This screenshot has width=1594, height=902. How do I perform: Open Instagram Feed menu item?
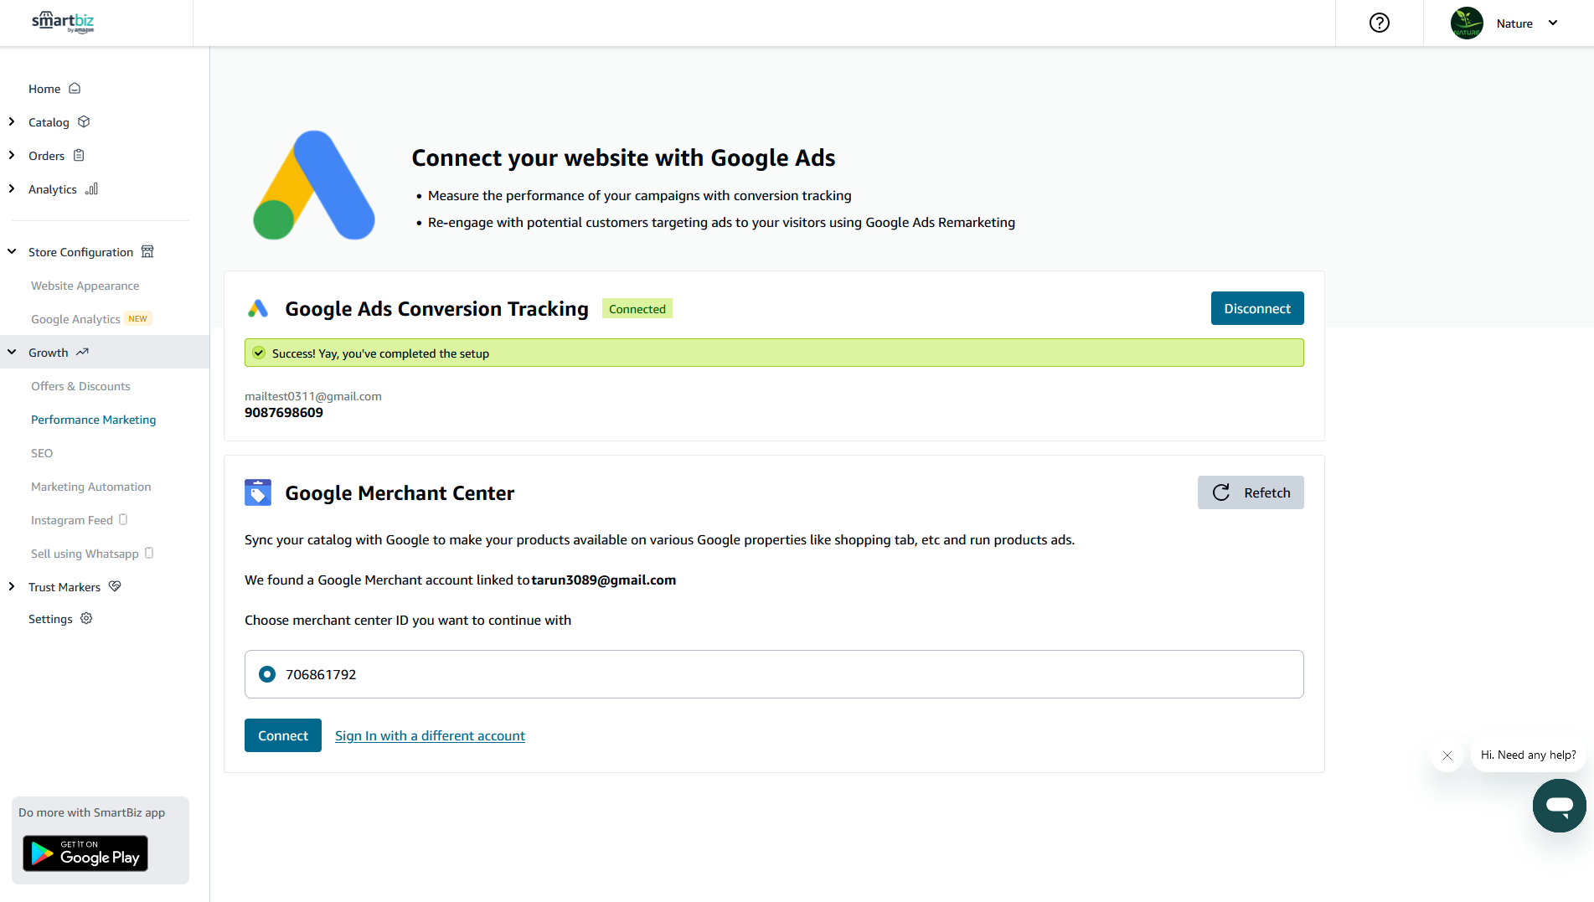click(72, 520)
